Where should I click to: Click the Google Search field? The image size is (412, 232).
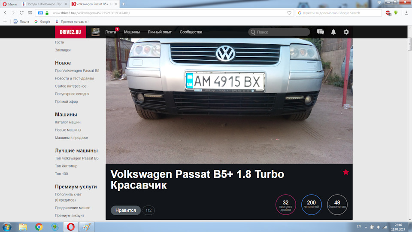click(339, 13)
